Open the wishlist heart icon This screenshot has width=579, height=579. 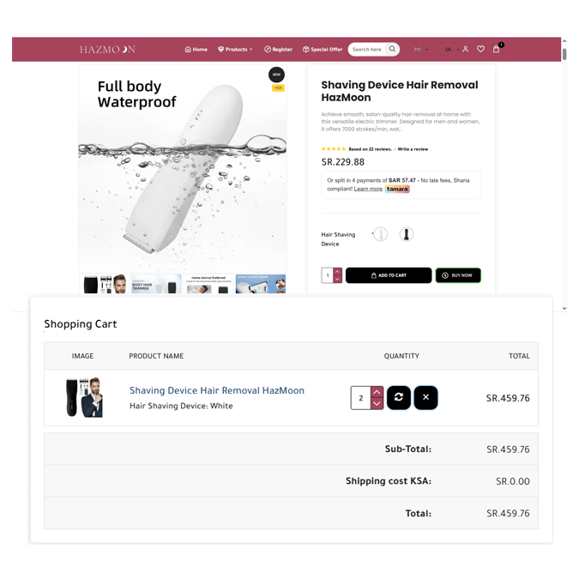pyautogui.click(x=480, y=49)
